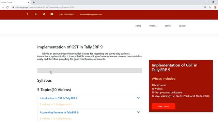
Task: Click '2 videos + 2 Assignments' text
Action: point(56,104)
